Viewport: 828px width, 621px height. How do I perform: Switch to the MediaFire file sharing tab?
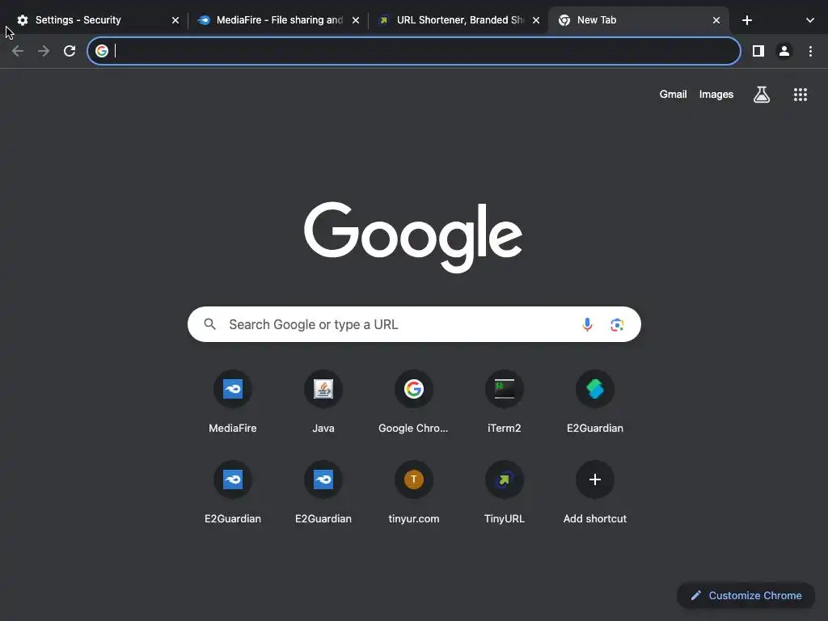tap(278, 20)
